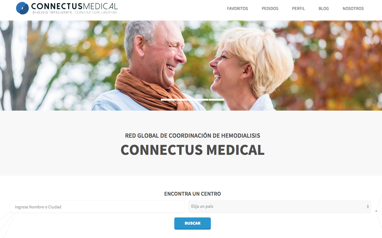Click the Red Global de Coordinación subtitle

(x=192, y=136)
